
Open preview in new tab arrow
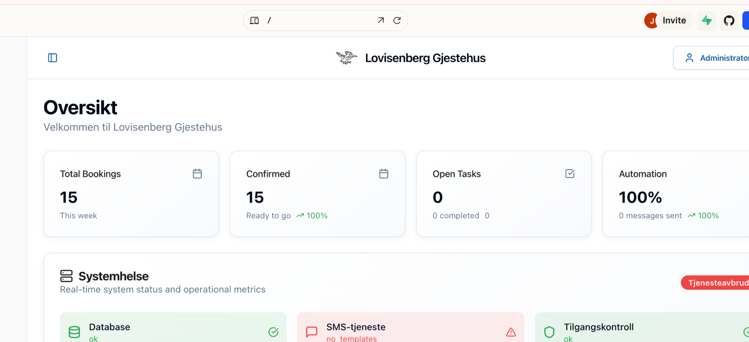[381, 21]
